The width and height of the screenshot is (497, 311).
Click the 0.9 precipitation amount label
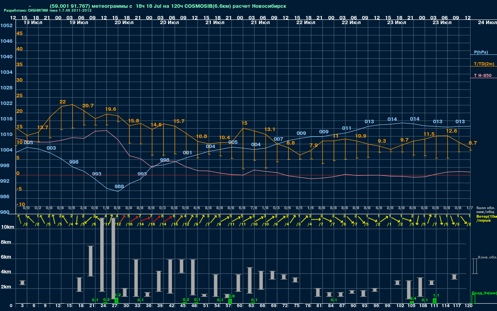pyautogui.click(x=231, y=296)
